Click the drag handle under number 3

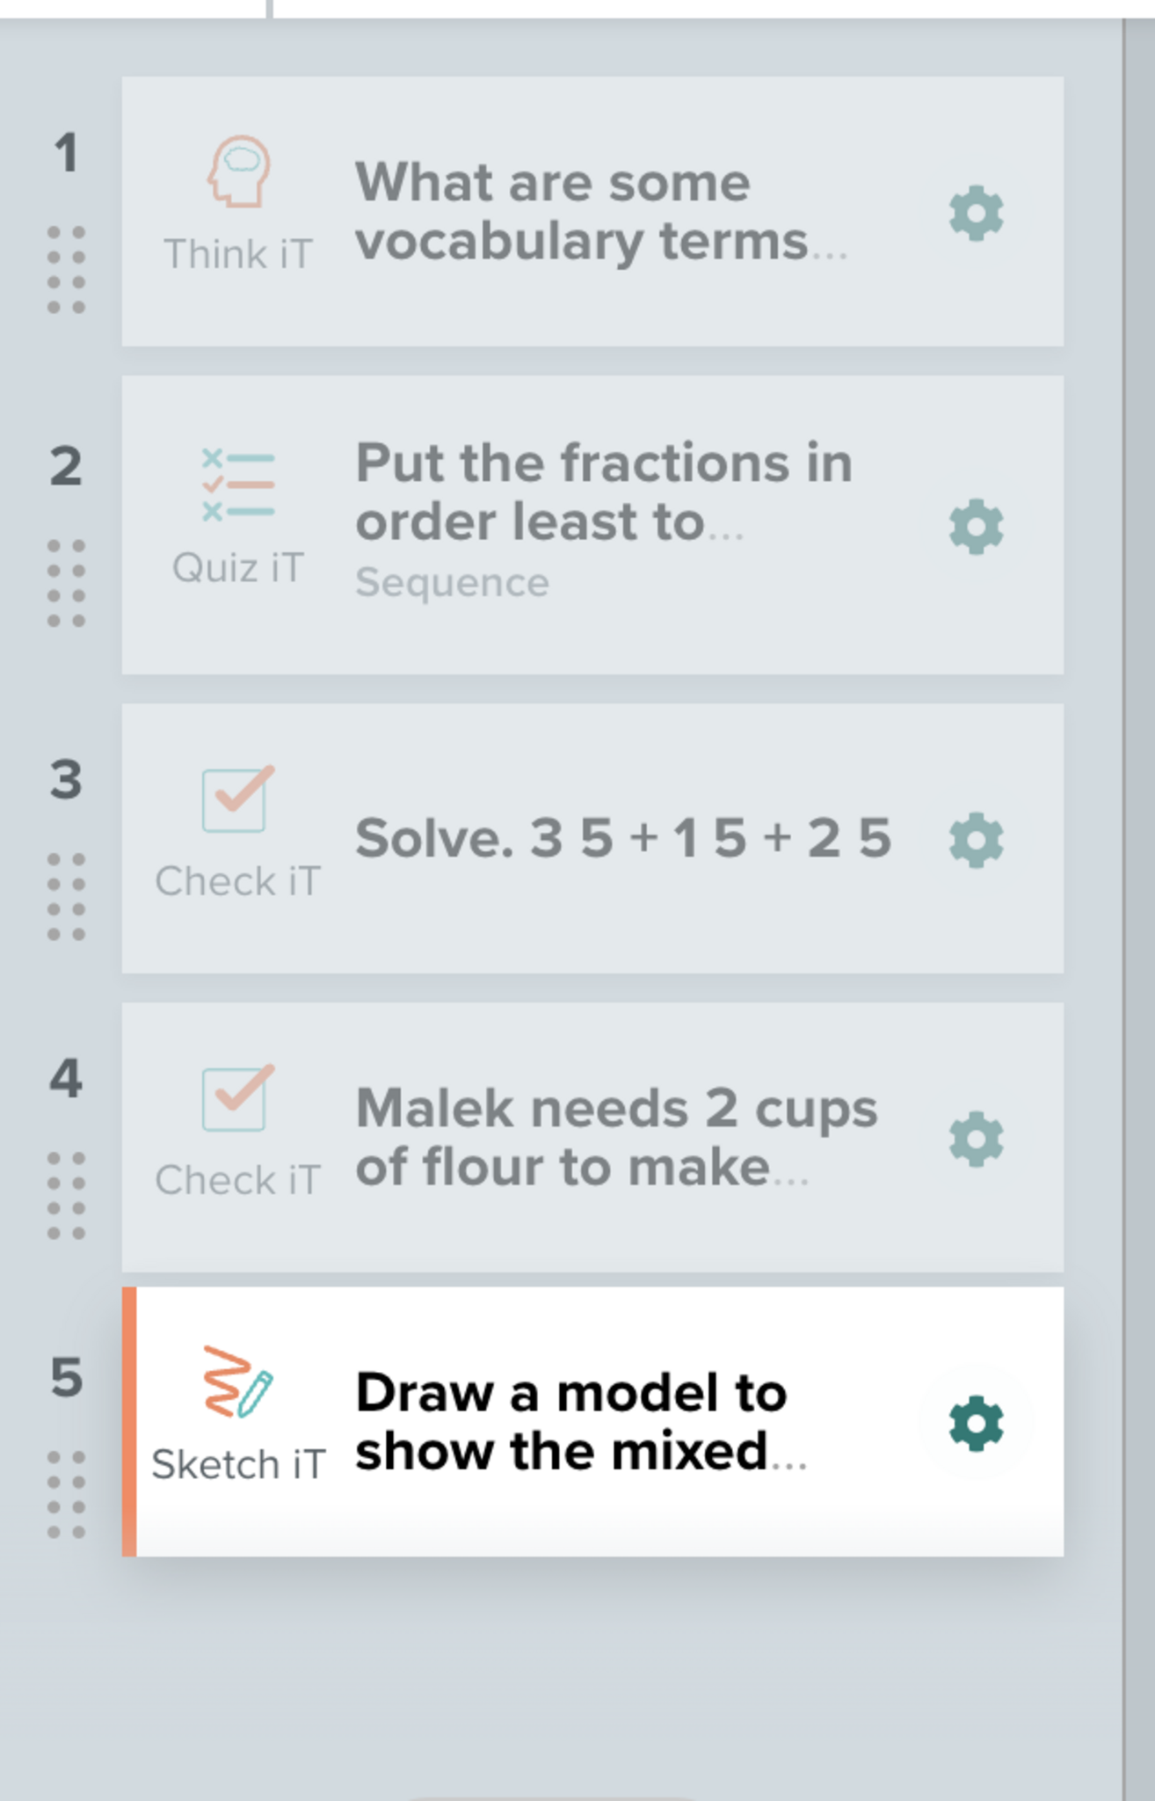point(66,896)
